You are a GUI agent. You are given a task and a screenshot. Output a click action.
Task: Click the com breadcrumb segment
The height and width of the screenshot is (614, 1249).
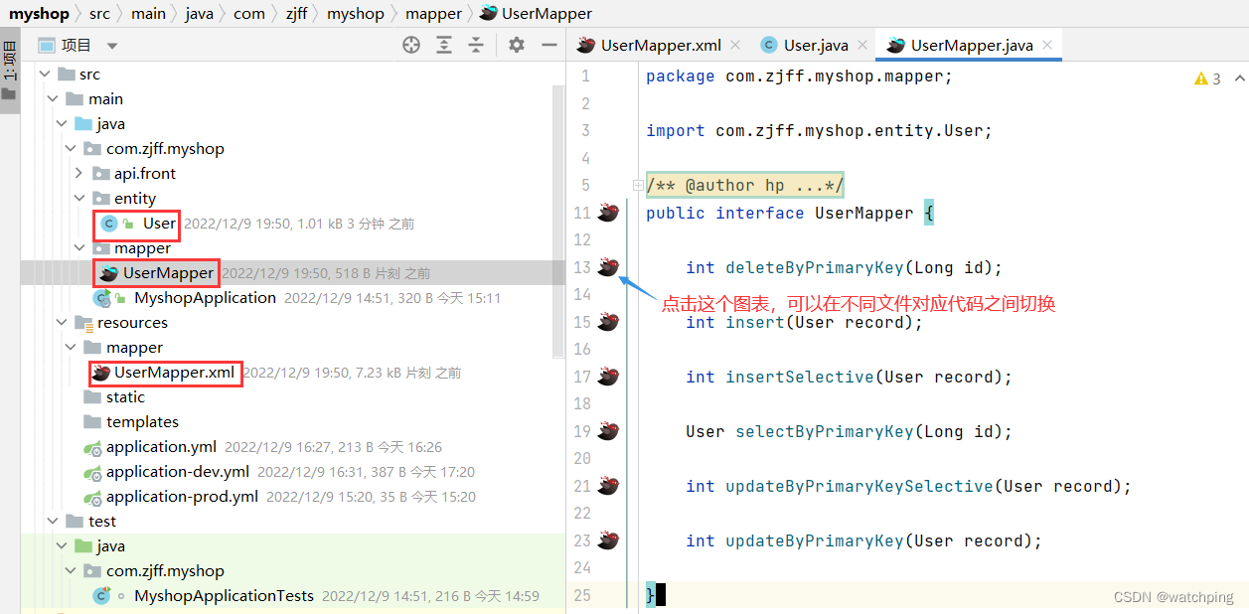point(249,14)
